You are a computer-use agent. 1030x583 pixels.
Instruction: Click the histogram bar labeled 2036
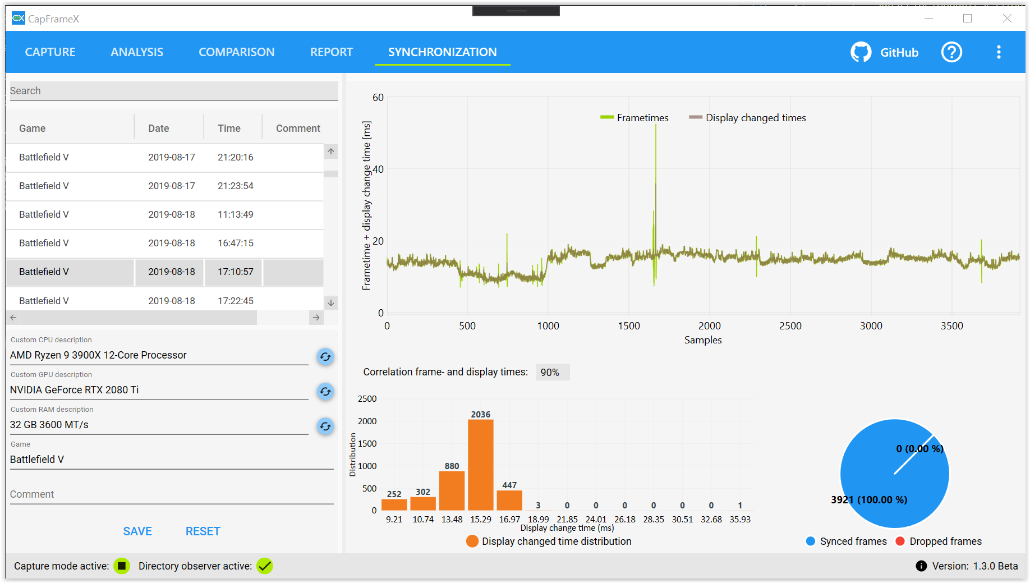pyautogui.click(x=481, y=465)
